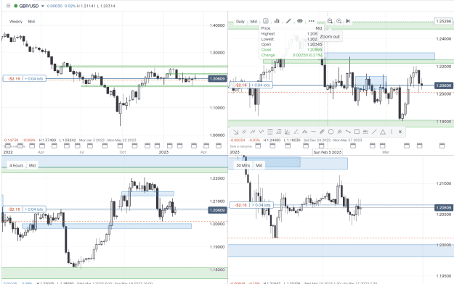
Task: Click the price data box icon on Daily chart
Action: [x=266, y=21]
